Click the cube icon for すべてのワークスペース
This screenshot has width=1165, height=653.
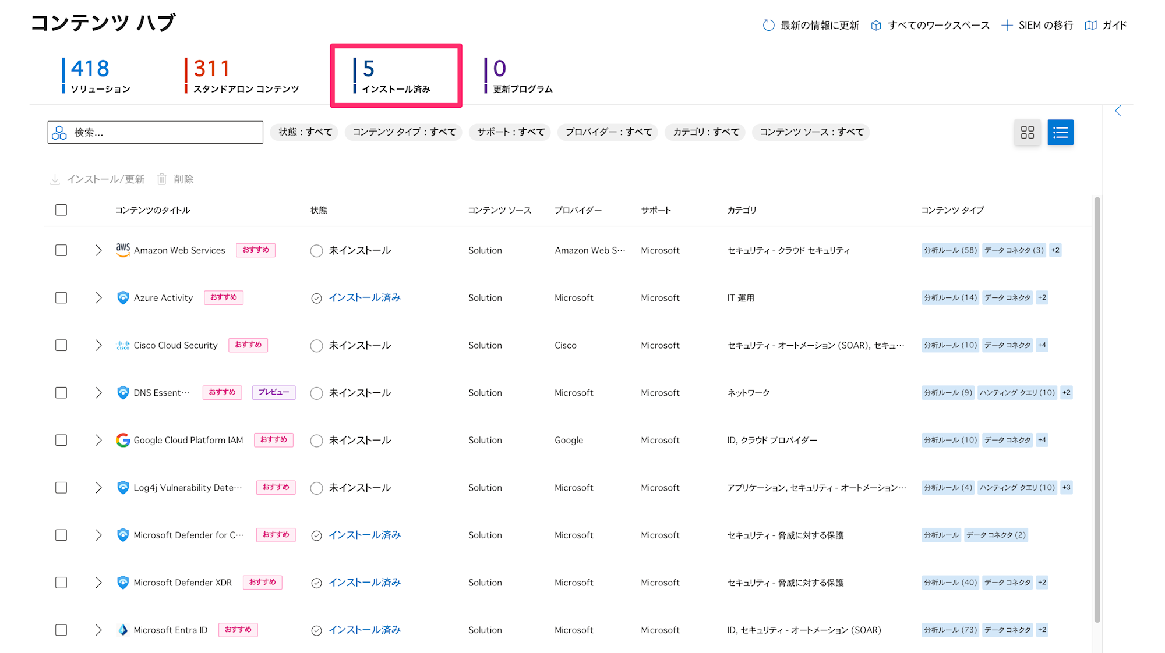tap(875, 25)
